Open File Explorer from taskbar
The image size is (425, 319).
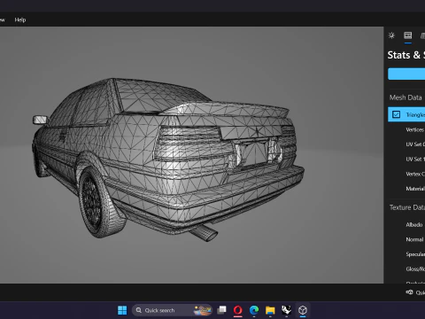pyautogui.click(x=270, y=310)
